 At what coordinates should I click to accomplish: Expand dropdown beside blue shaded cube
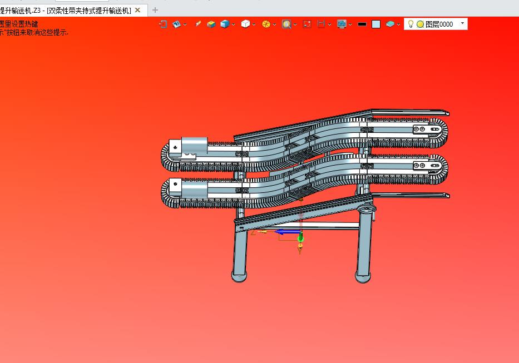coord(233,24)
